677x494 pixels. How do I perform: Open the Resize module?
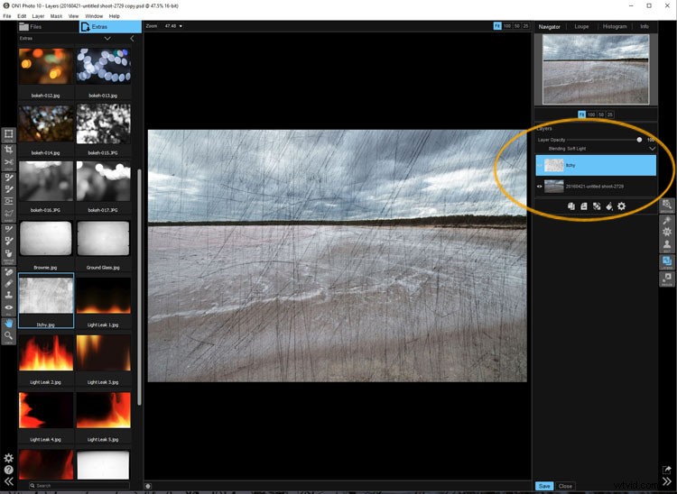click(x=667, y=278)
